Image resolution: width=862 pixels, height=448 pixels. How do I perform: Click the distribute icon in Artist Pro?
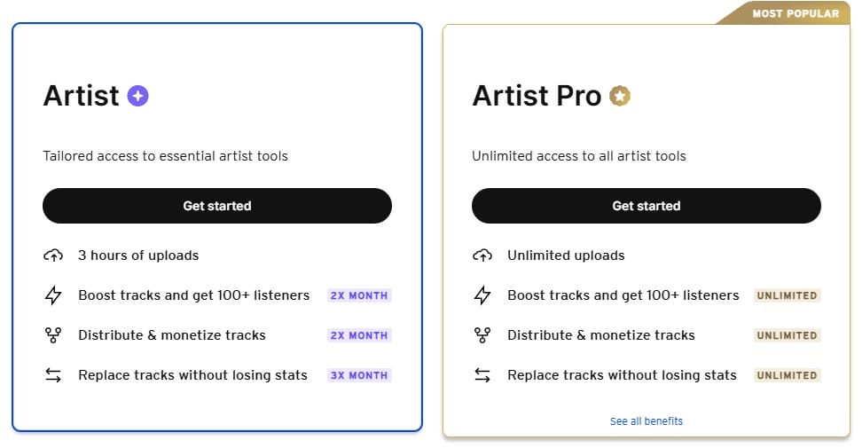click(482, 335)
